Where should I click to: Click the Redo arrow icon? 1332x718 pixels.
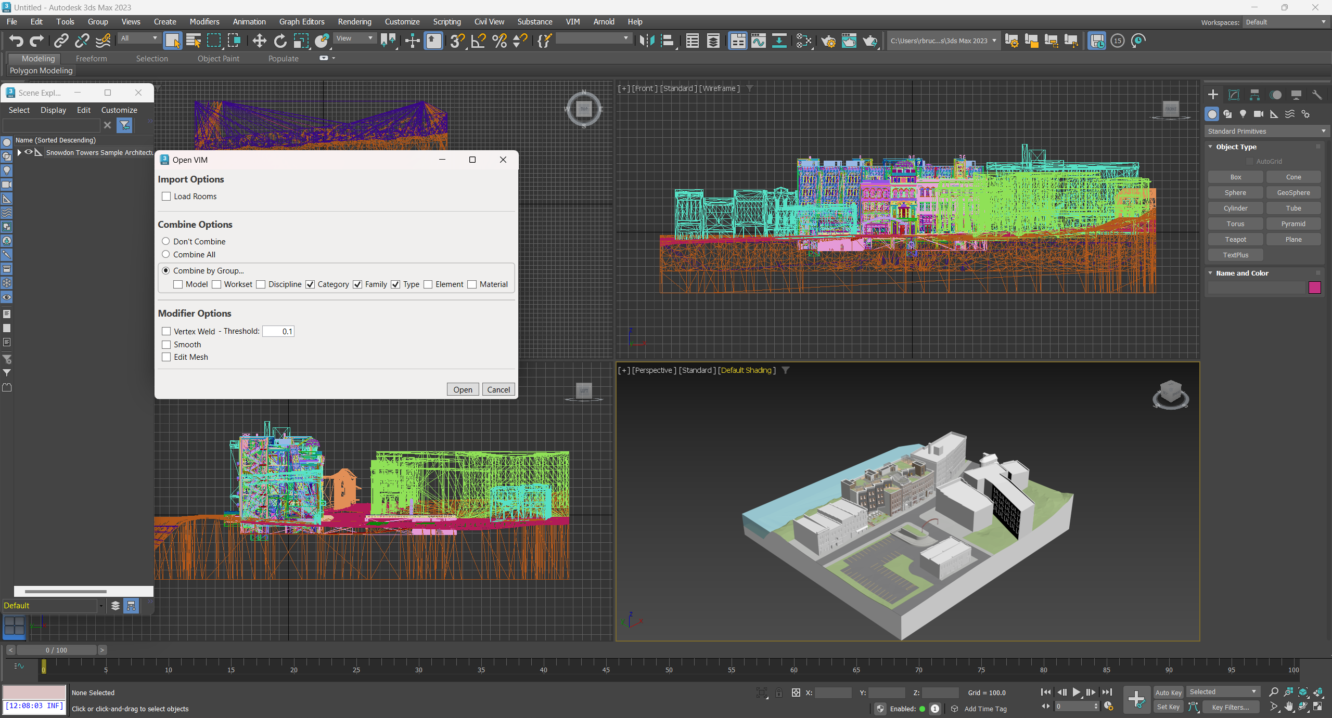[36, 41]
